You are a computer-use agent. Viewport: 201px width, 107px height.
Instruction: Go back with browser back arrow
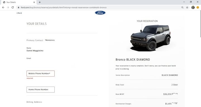pos(3,8)
